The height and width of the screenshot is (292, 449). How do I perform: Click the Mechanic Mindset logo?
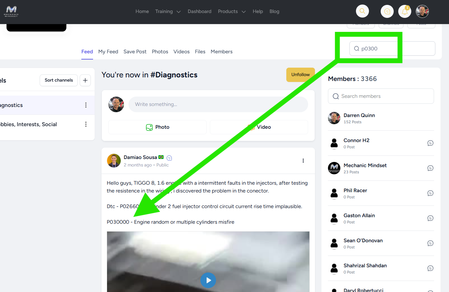click(x=11, y=11)
